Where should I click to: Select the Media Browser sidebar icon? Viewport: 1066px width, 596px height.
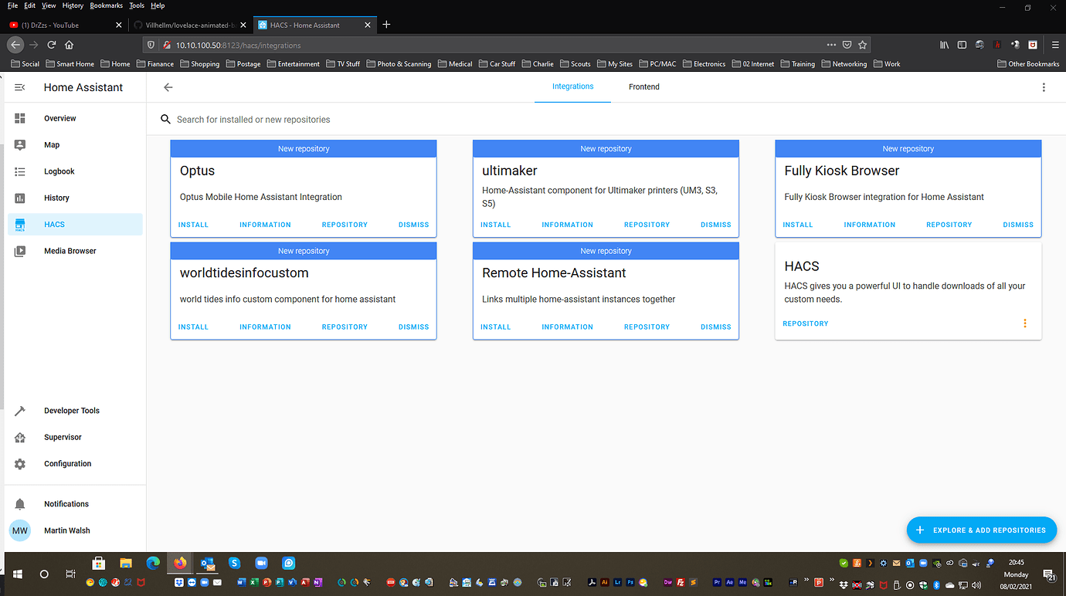[19, 250]
